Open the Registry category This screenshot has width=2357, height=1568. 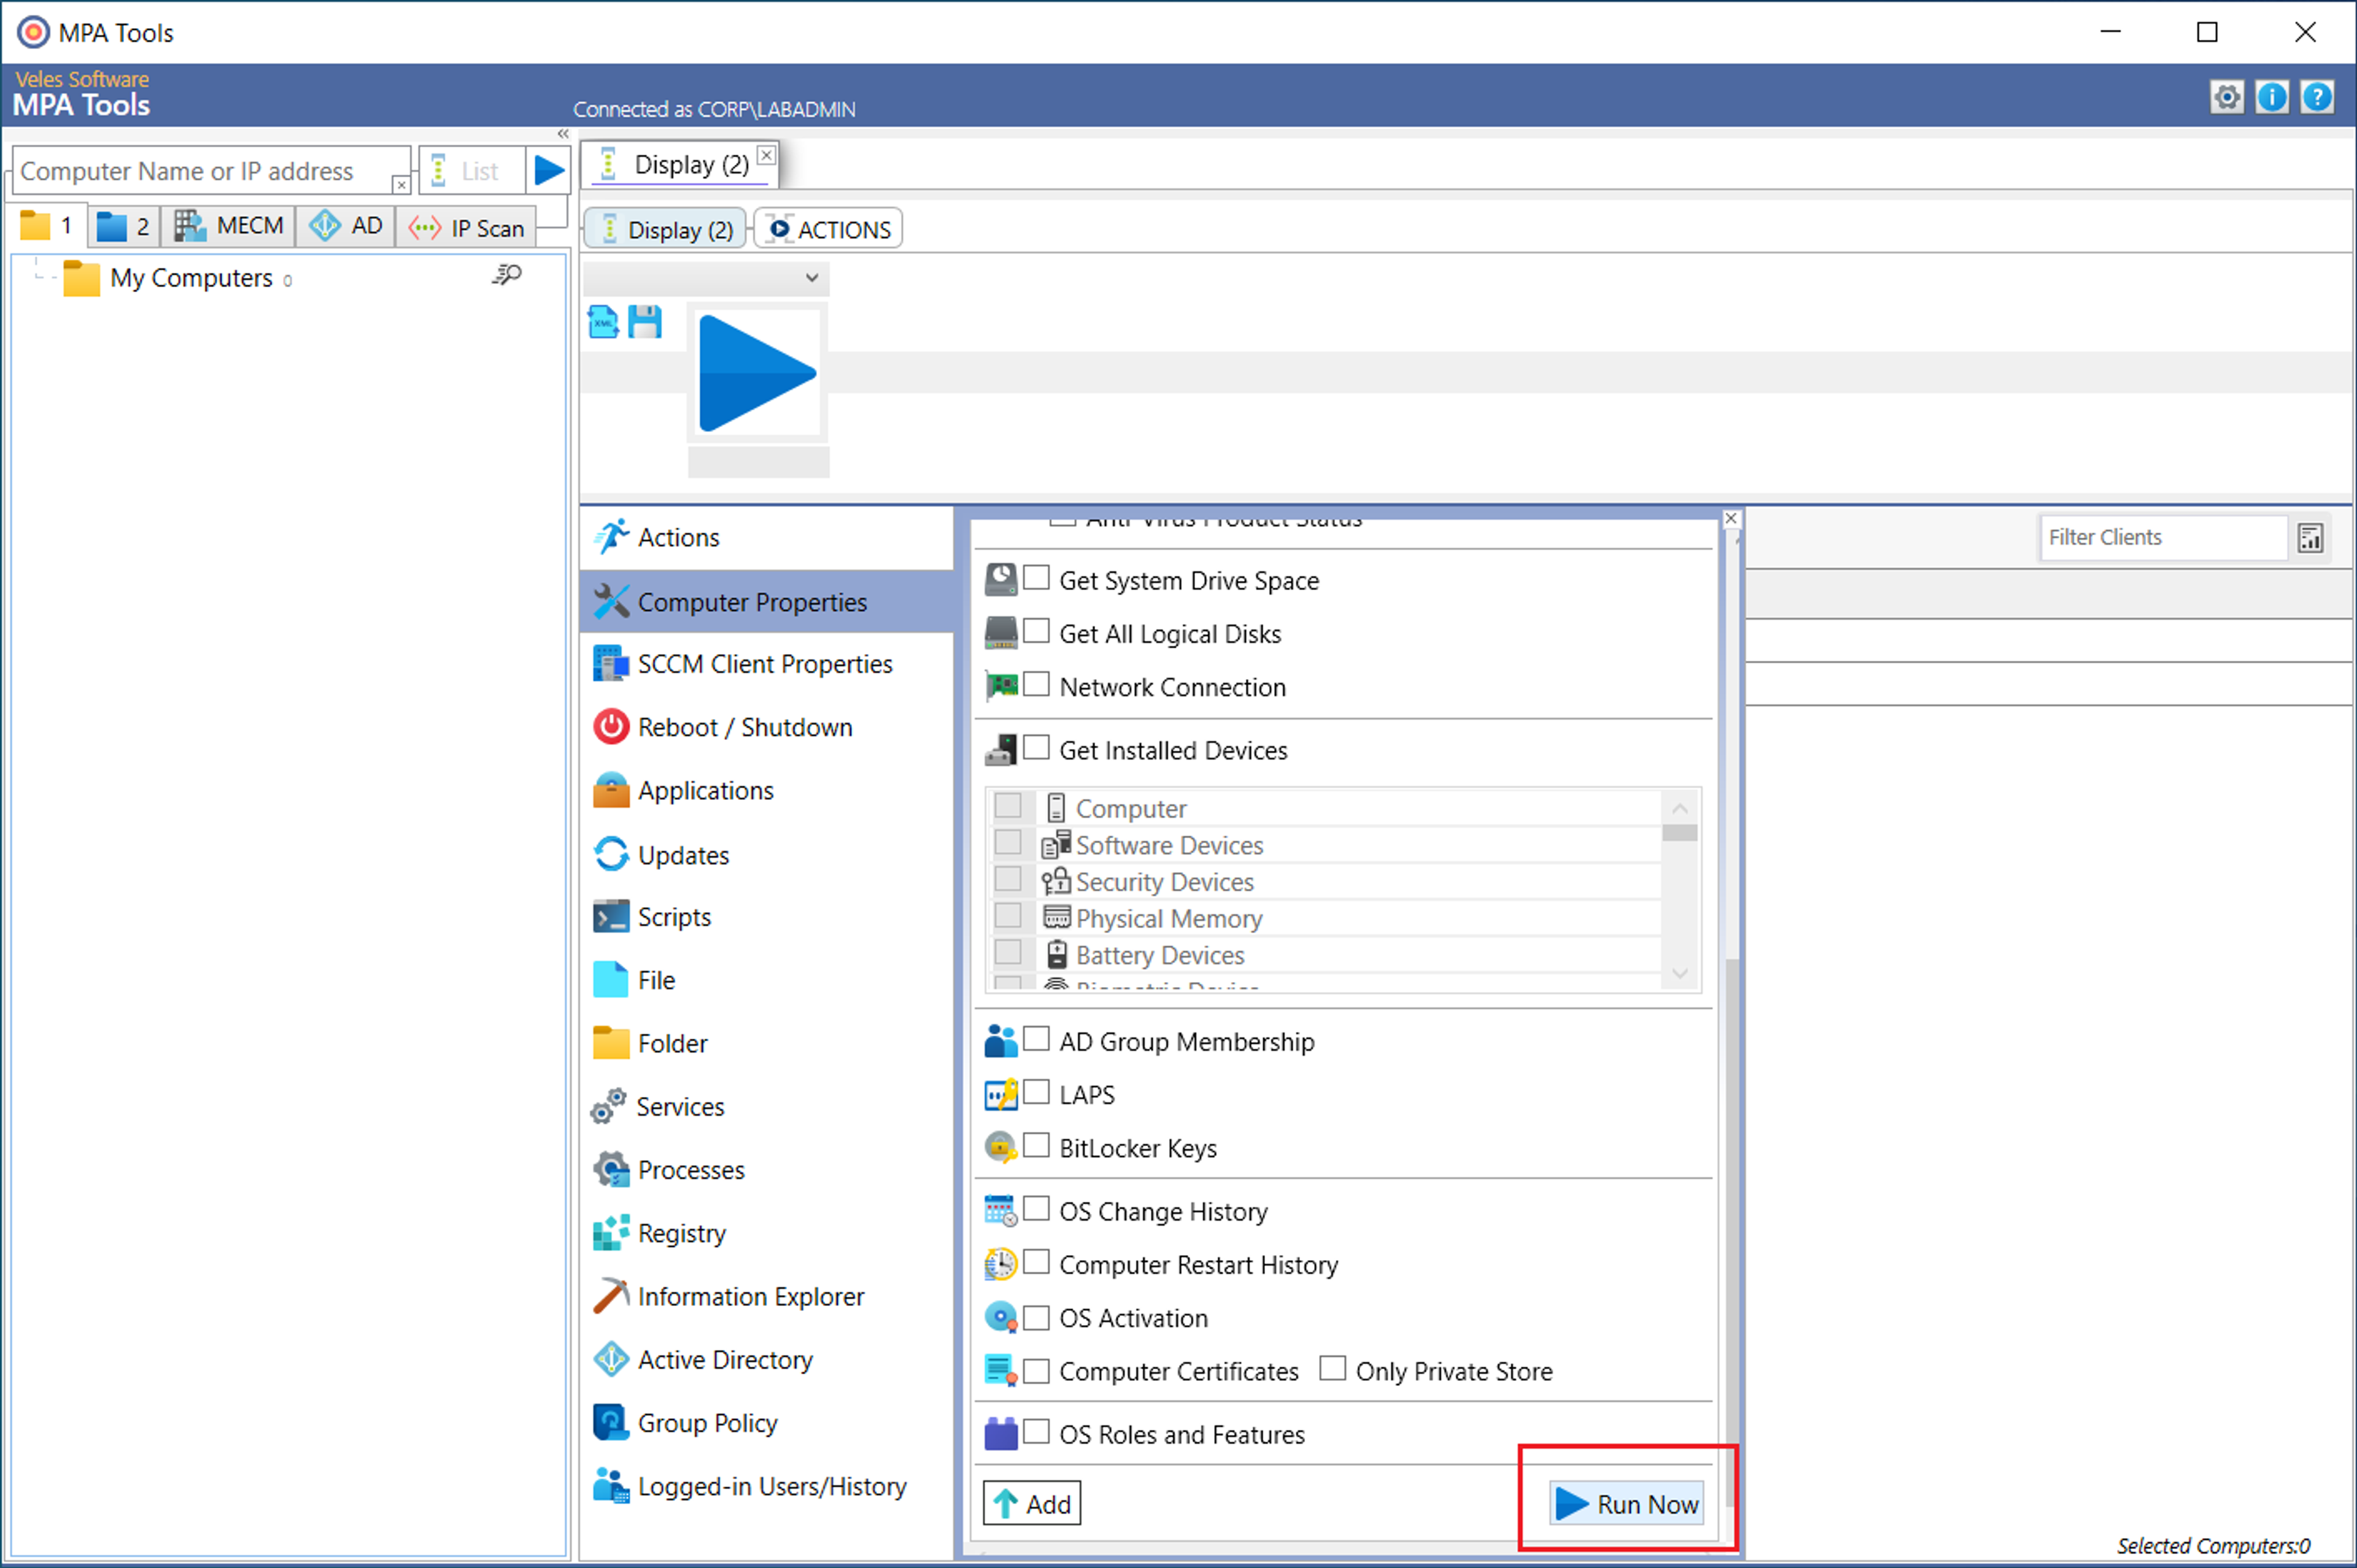766,1233
